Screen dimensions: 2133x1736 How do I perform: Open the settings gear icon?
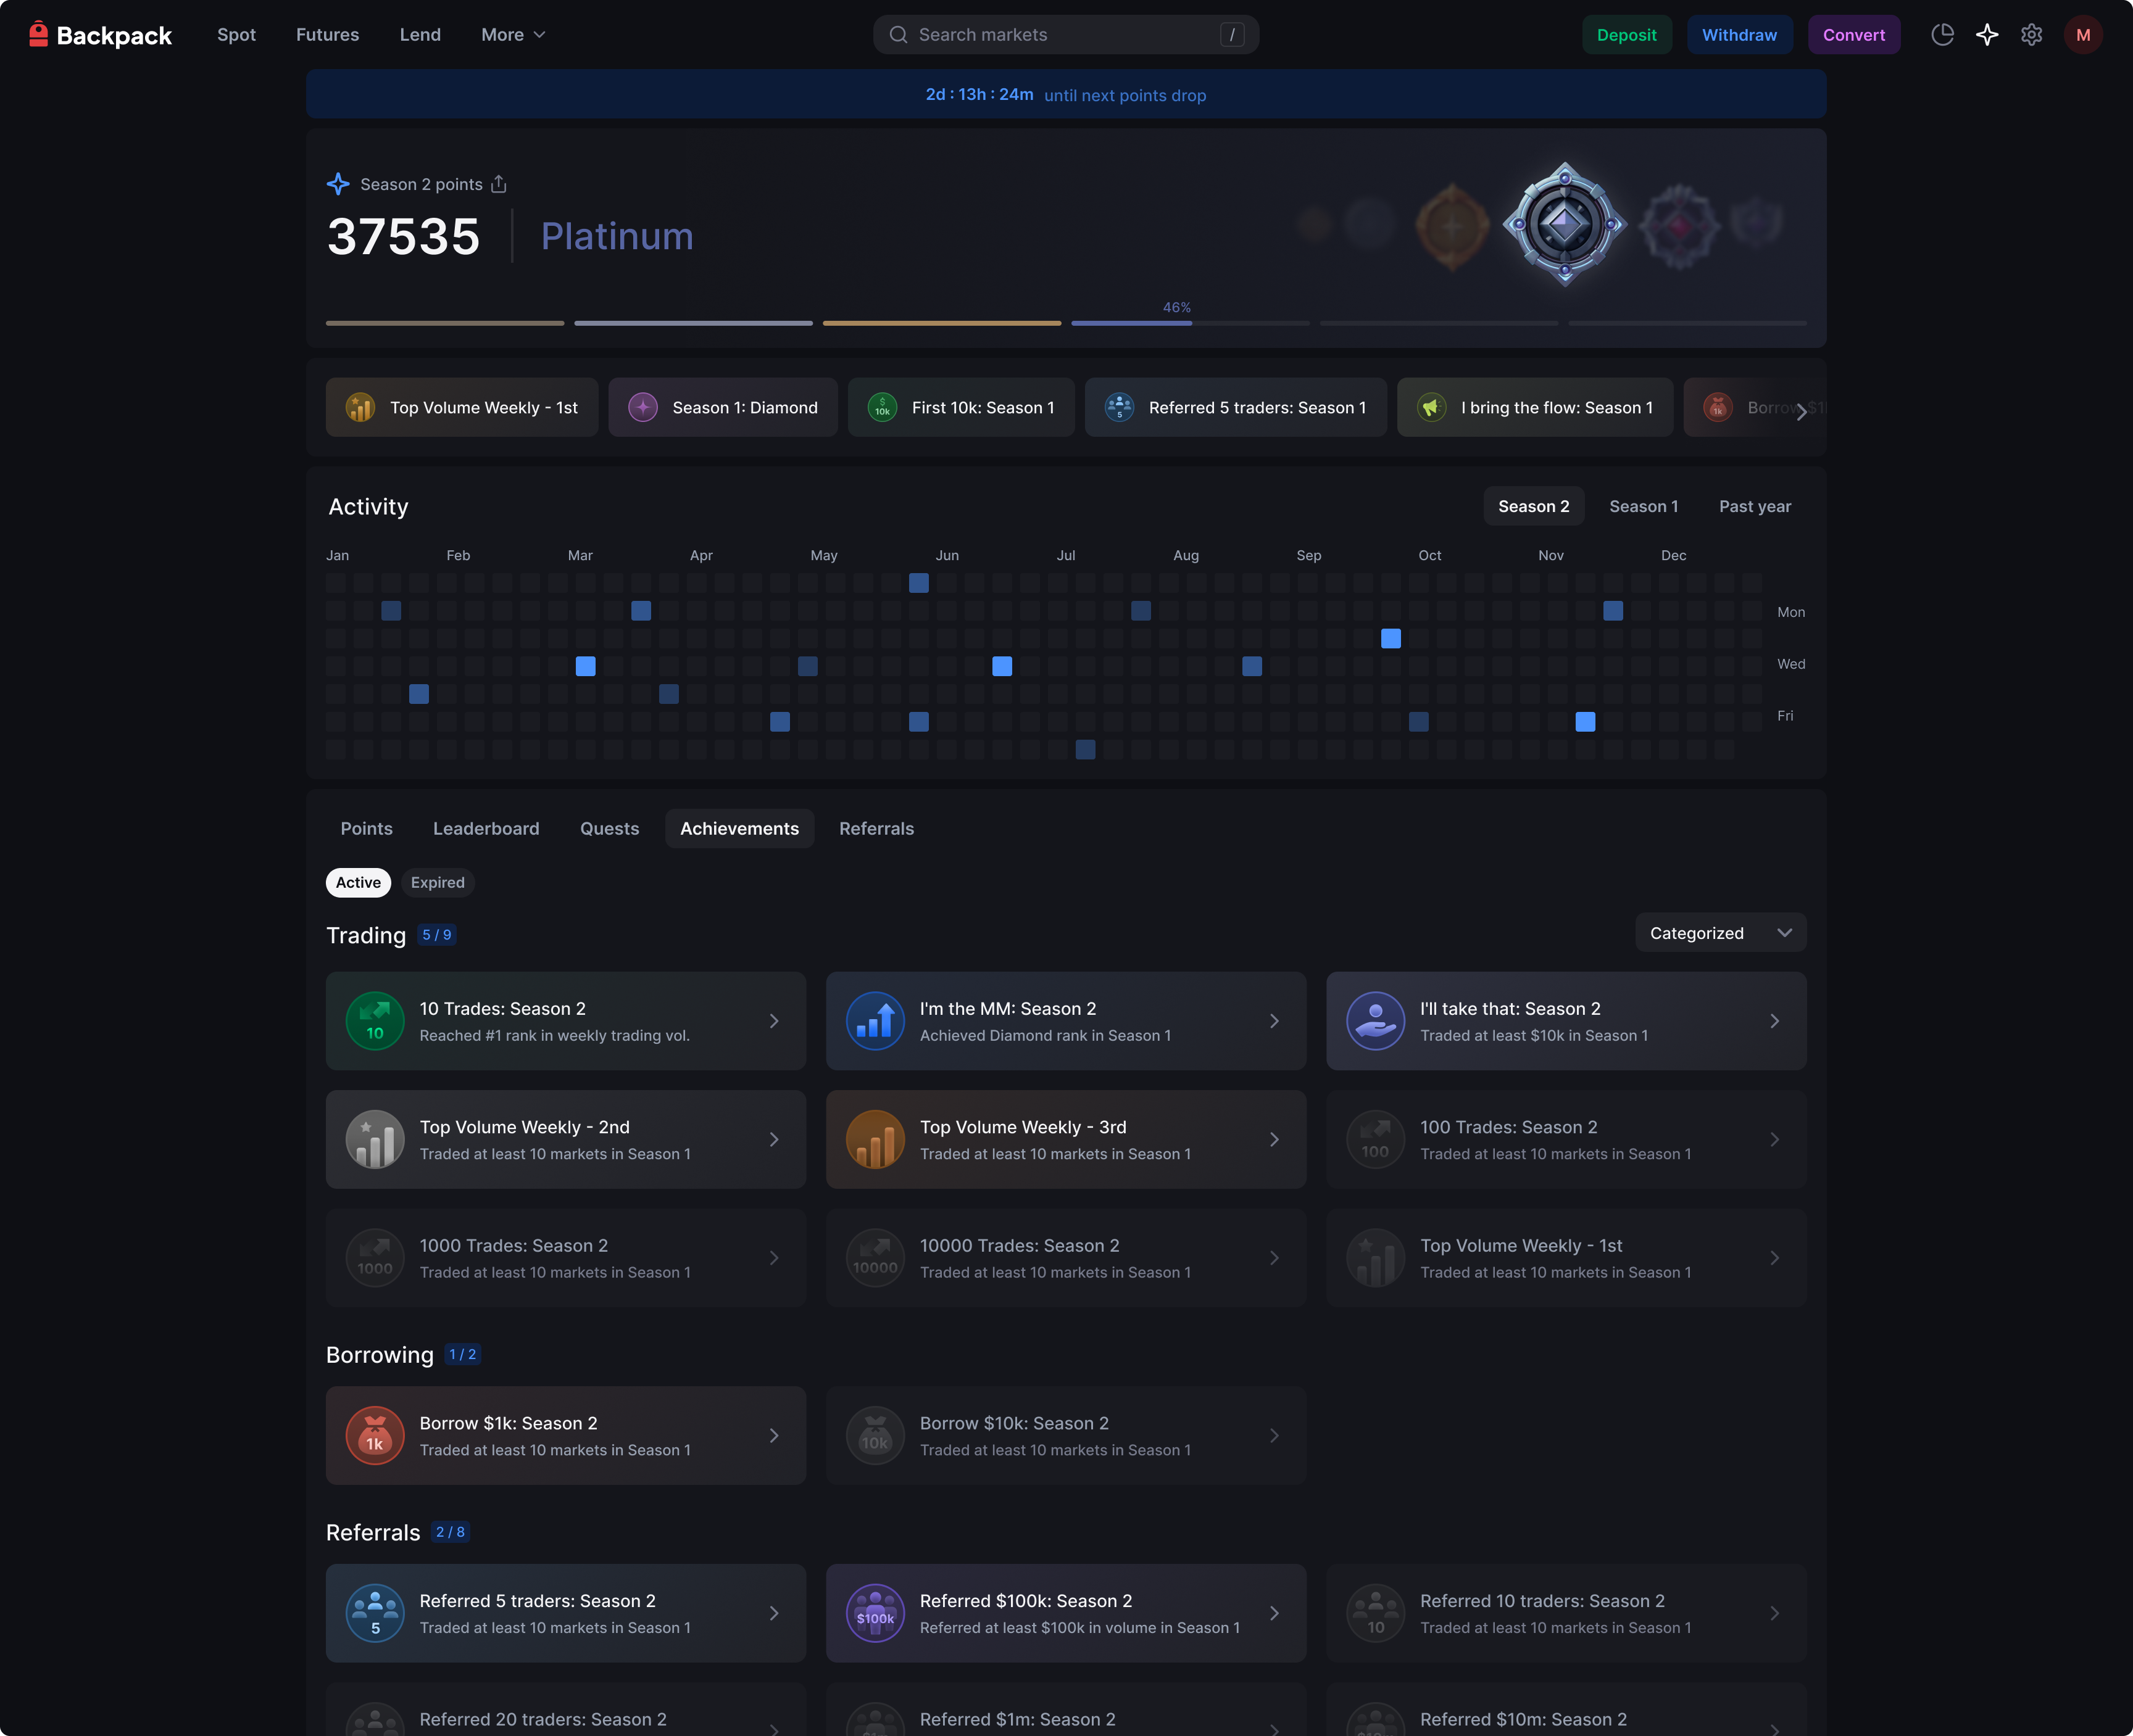pos(2031,35)
